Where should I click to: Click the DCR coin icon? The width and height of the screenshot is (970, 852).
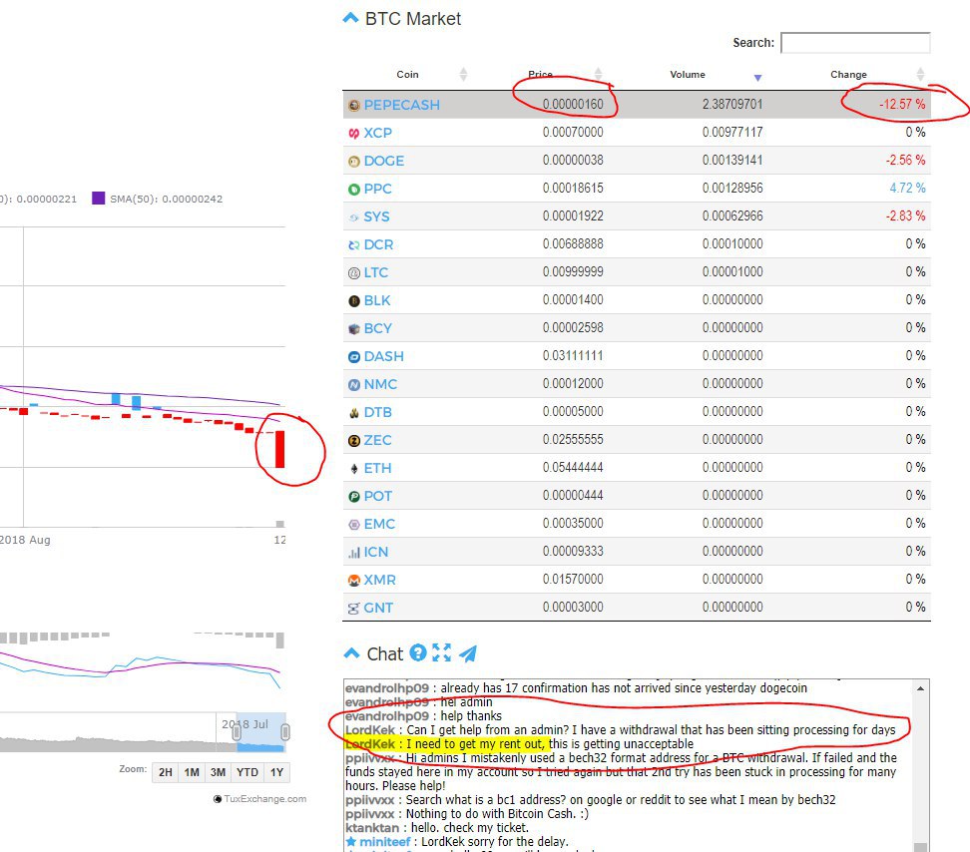354,245
